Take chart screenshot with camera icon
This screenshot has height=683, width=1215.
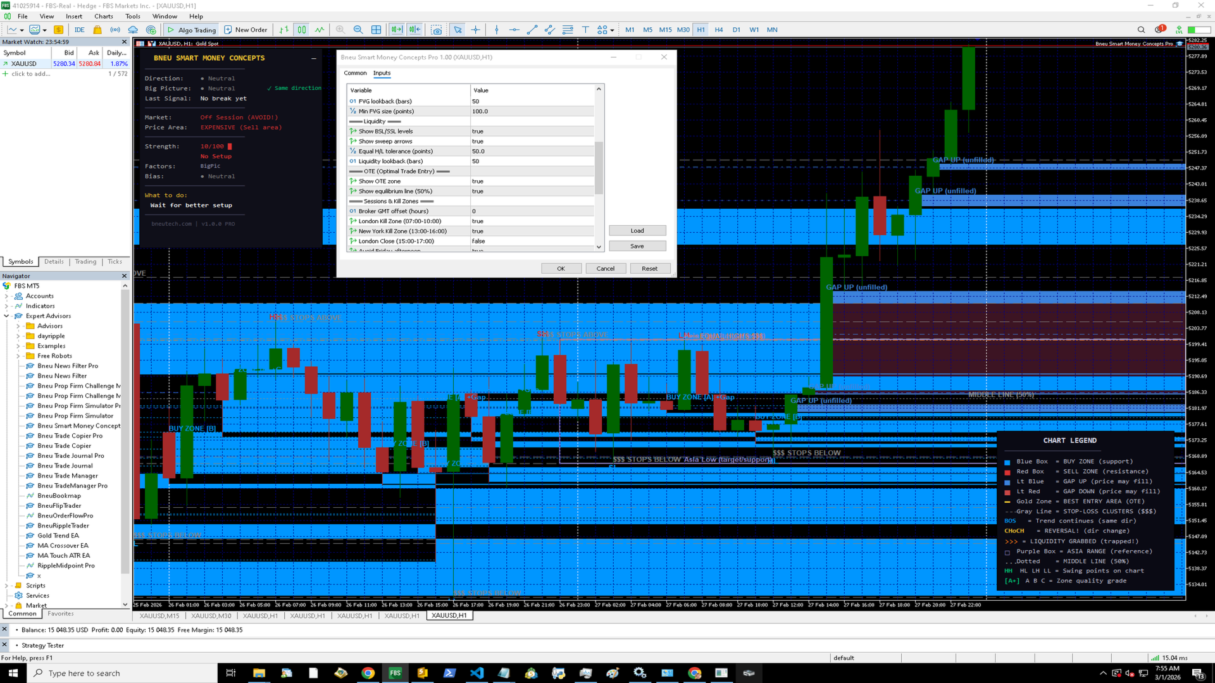point(437,30)
